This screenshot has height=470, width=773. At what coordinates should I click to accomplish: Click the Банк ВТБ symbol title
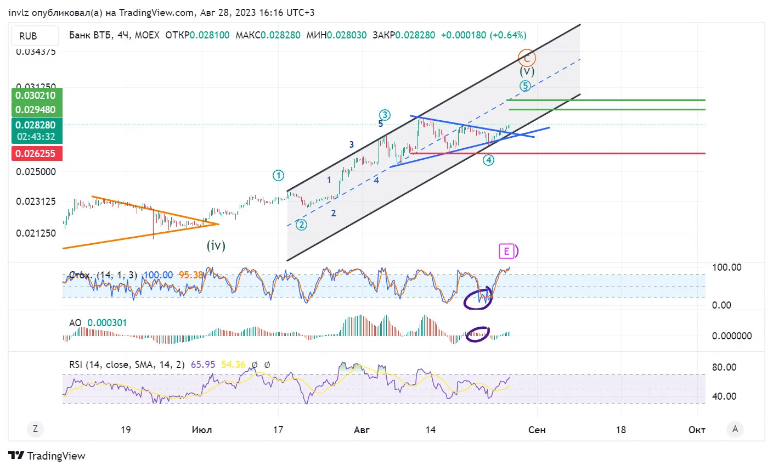pyautogui.click(x=91, y=35)
